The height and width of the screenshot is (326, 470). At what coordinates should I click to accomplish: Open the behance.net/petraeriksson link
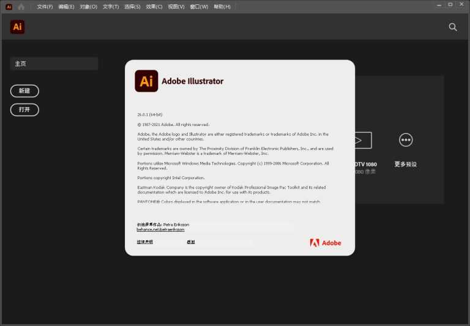click(x=160, y=229)
